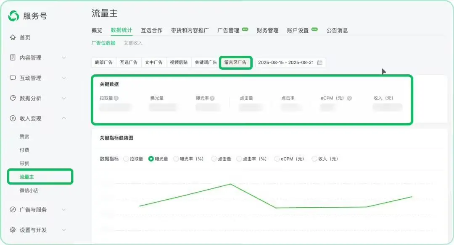Open the 数据分析 clock icon
The width and height of the screenshot is (454, 245).
[x=13, y=98]
